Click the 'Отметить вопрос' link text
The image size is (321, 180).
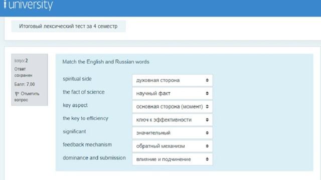coord(27,96)
